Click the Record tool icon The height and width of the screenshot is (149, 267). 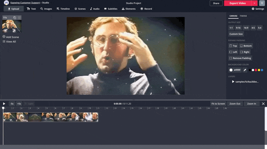click(x=142, y=9)
